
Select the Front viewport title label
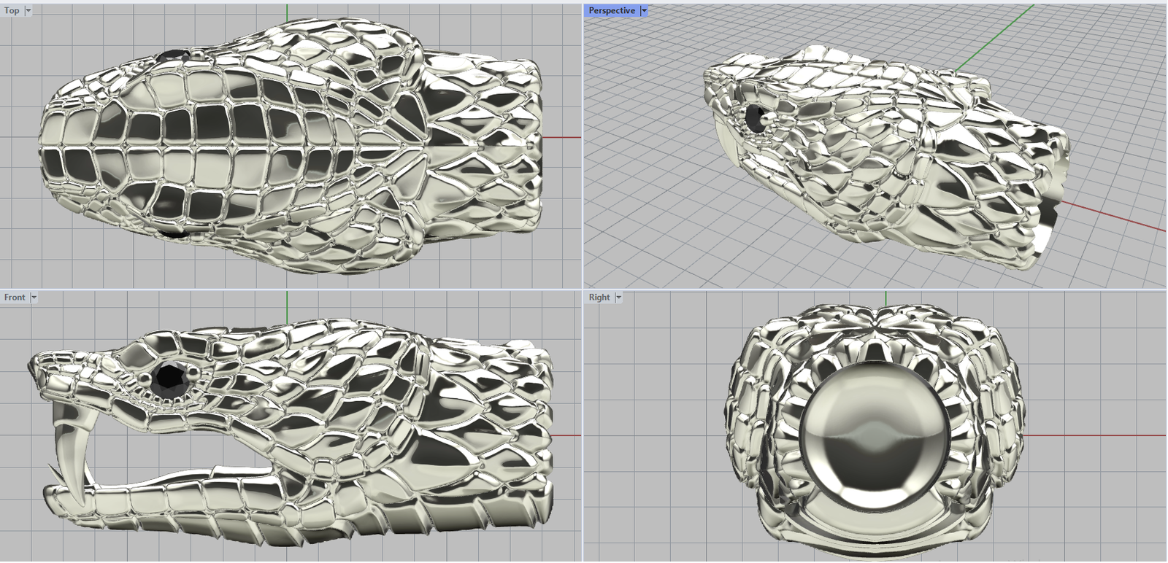point(15,298)
